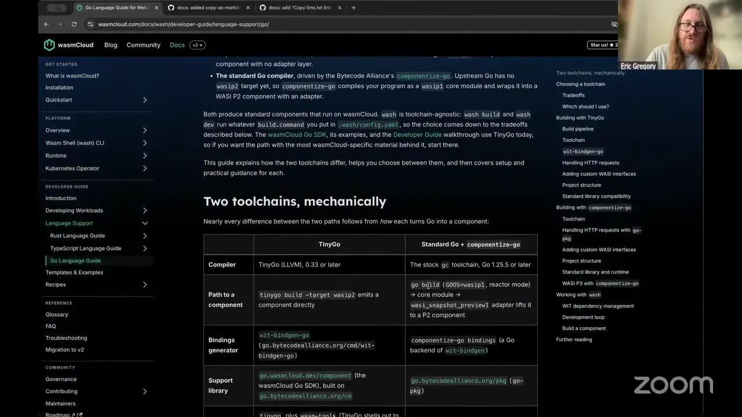742x417 pixels.
Task: Switch to 'docs: added copy-as-markdown' tab
Action: tap(209, 8)
